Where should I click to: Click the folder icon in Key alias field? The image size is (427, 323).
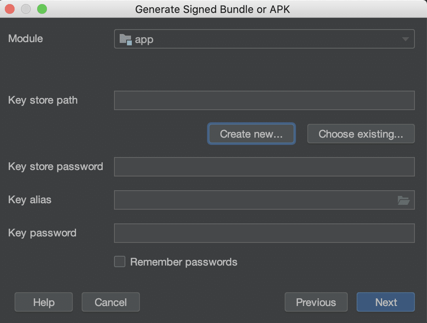point(403,200)
